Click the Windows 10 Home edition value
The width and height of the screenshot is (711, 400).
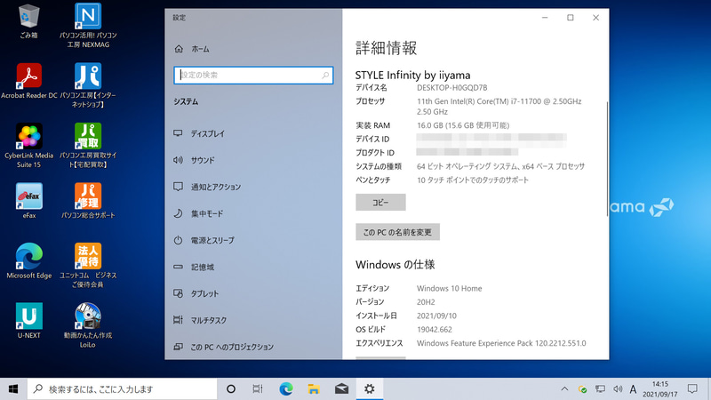coord(450,288)
